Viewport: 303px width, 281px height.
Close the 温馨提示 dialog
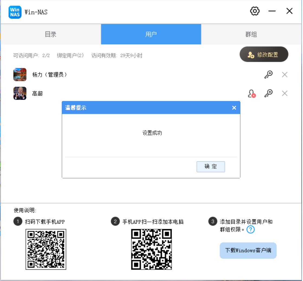click(234, 108)
